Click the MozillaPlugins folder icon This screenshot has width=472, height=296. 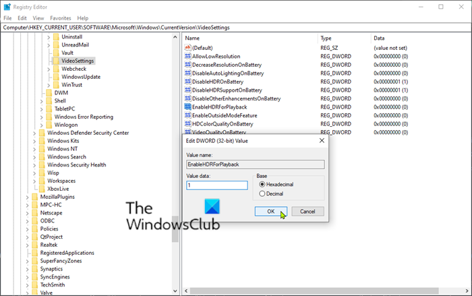(35, 197)
